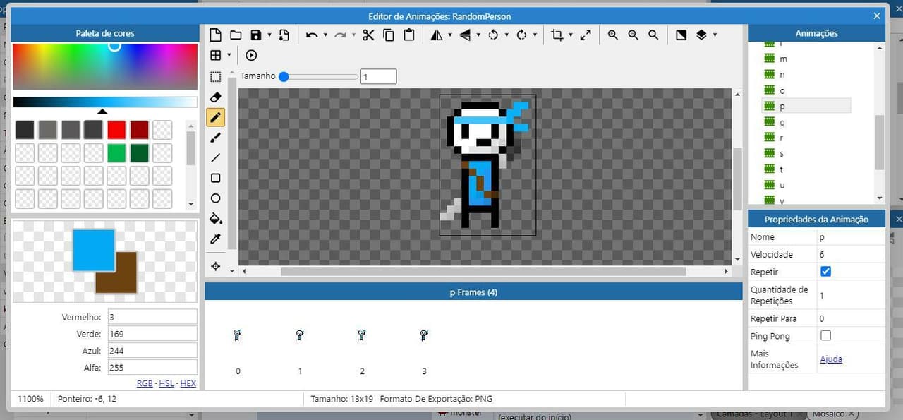Expand the undo history dropdown arrow
Screen dimensions: 903x420
(x=325, y=35)
